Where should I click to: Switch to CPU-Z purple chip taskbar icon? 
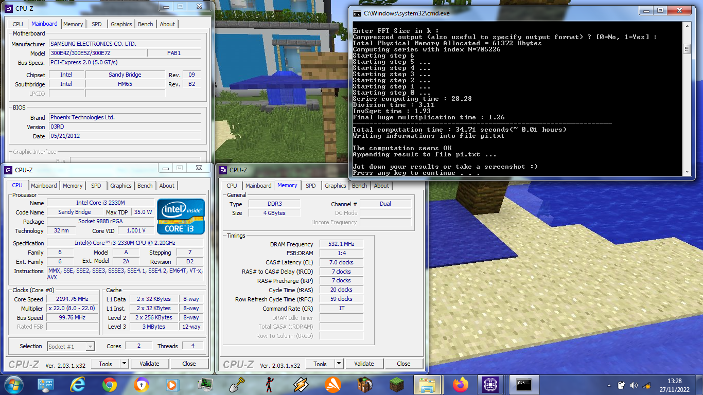pos(491,385)
